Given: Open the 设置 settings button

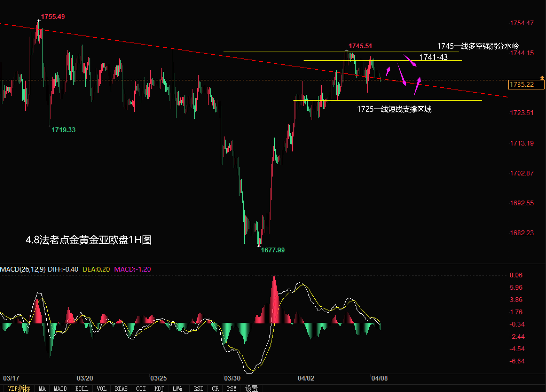Looking at the screenshot, I should click(251, 388).
